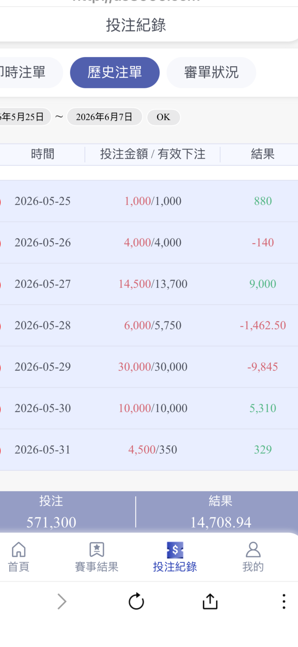The image size is (298, 647).
Task: Tap the browser share icon
Action: click(x=210, y=601)
